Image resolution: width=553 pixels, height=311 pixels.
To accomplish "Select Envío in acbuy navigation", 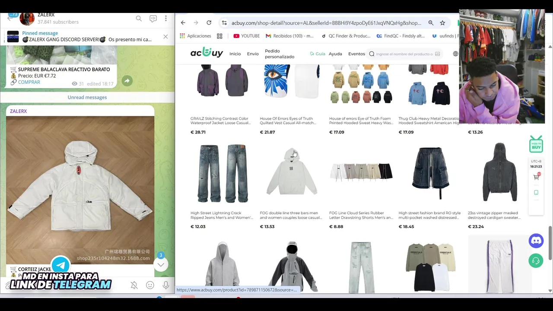I will pyautogui.click(x=253, y=54).
